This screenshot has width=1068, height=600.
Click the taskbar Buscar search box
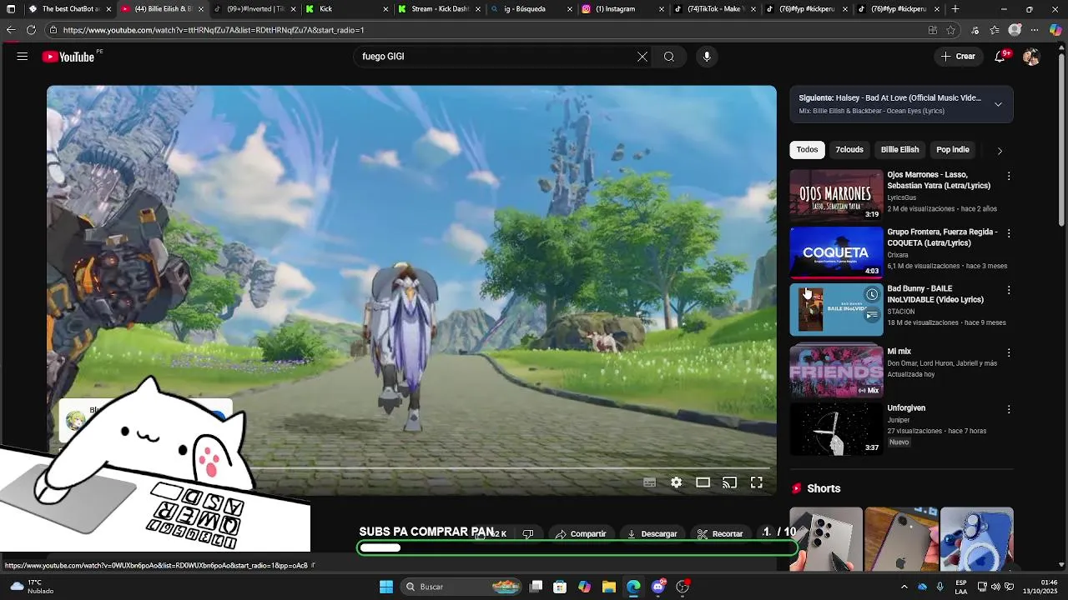click(x=461, y=587)
